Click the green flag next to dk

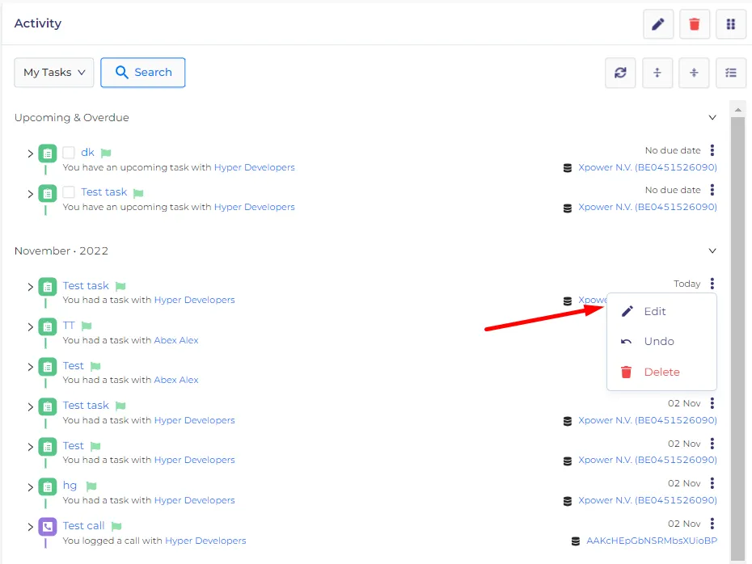point(106,153)
